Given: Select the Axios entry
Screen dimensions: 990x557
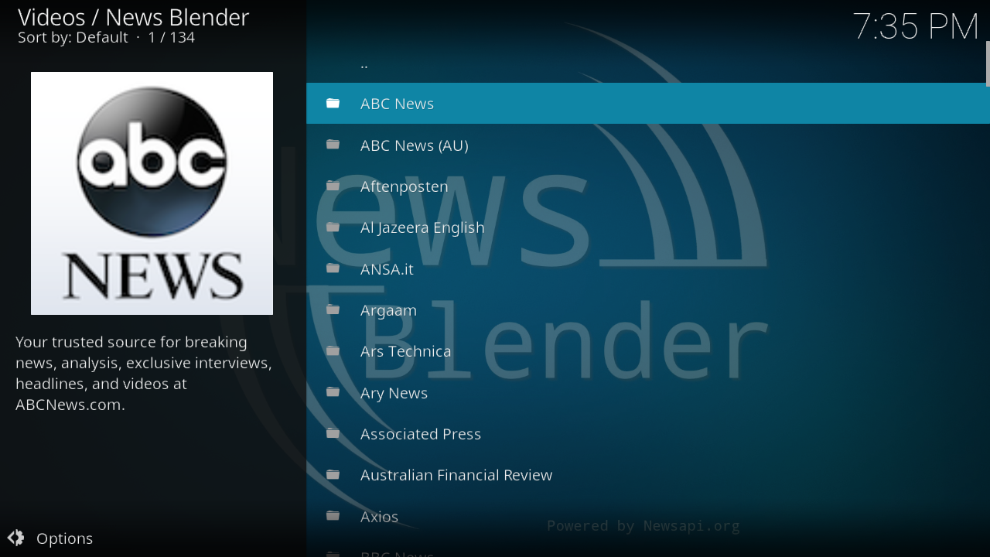Looking at the screenshot, I should (x=648, y=516).
